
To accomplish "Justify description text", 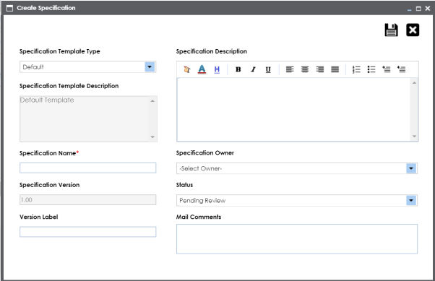I will (335, 69).
